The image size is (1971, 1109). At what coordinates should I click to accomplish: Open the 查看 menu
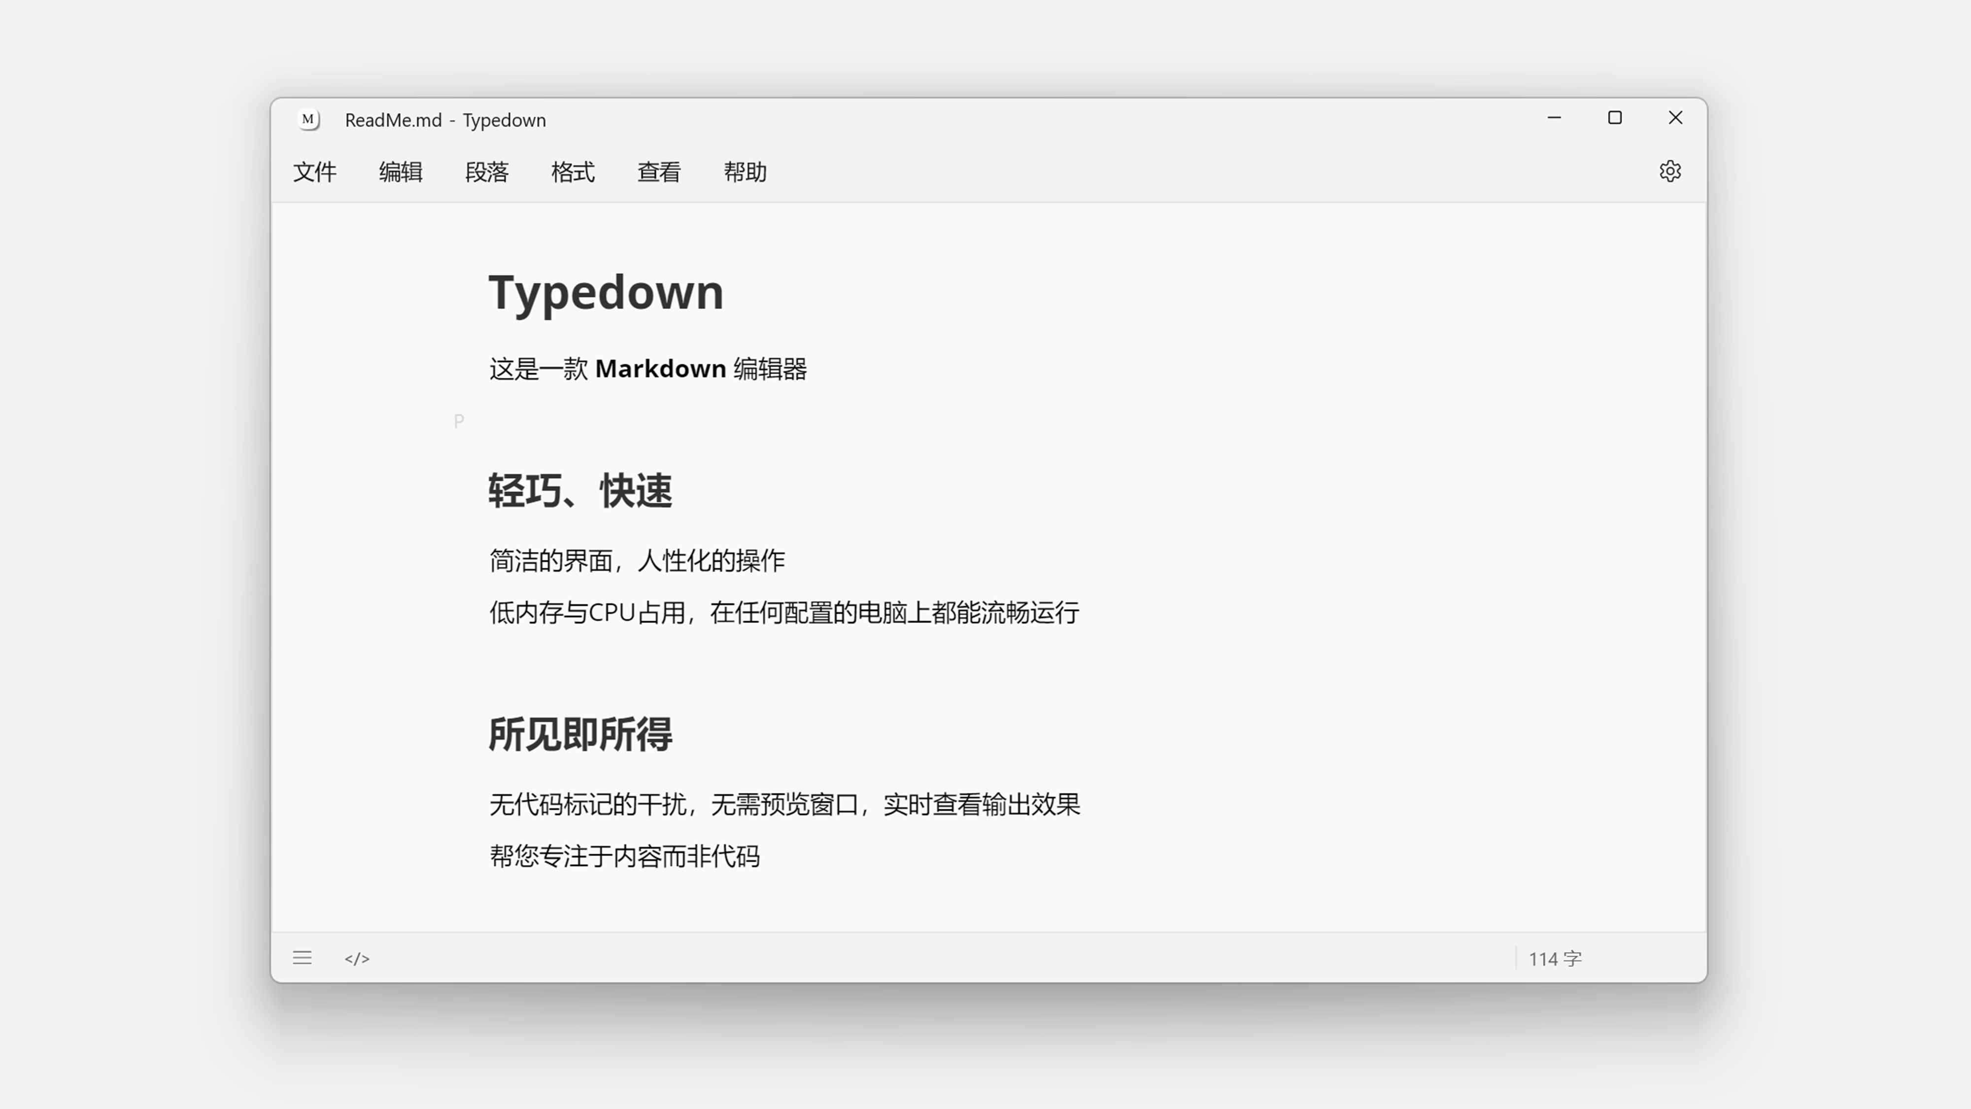[x=659, y=172]
